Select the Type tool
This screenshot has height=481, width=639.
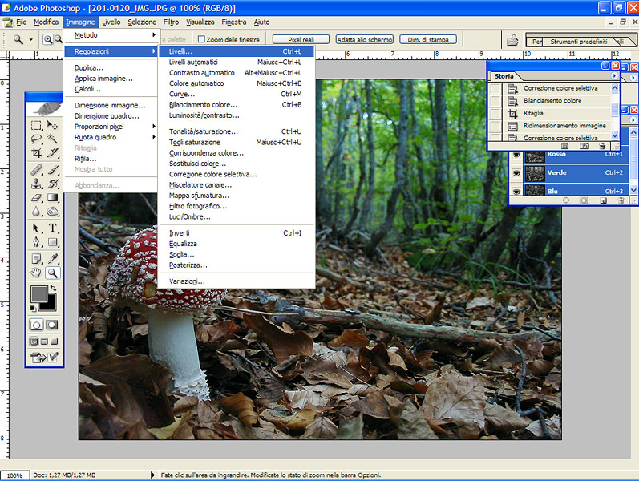pos(53,228)
